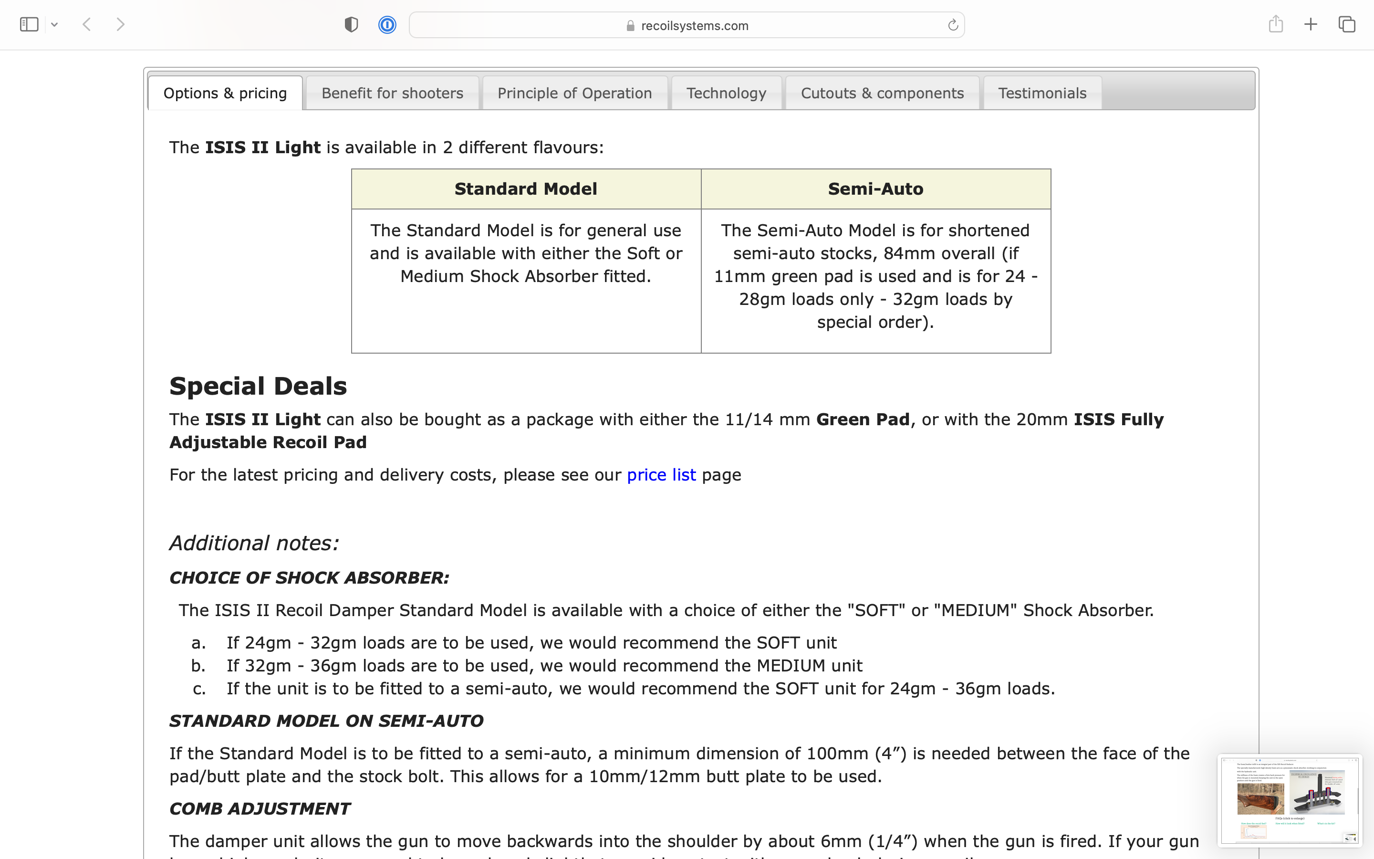
Task: Open the Testimonials tab
Action: point(1042,93)
